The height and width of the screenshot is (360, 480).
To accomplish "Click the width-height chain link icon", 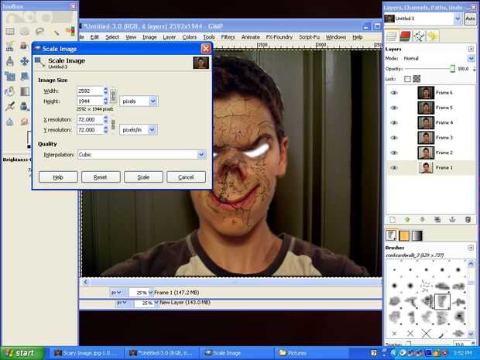I will coord(113,95).
